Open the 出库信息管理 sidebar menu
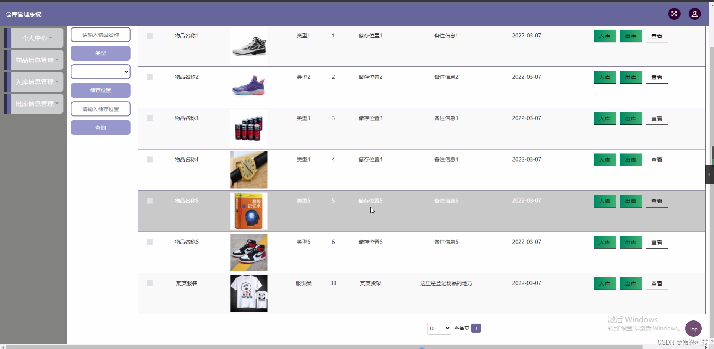 [36, 104]
